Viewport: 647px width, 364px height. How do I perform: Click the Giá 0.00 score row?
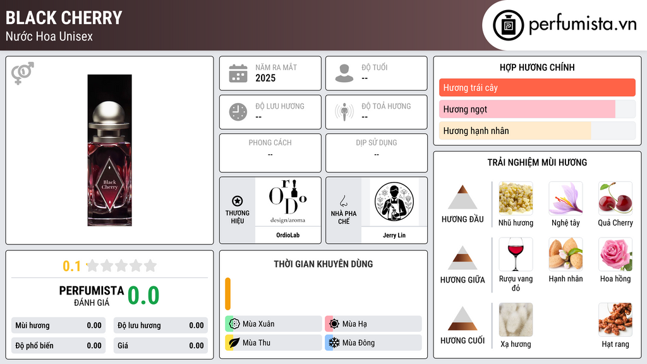160,346
